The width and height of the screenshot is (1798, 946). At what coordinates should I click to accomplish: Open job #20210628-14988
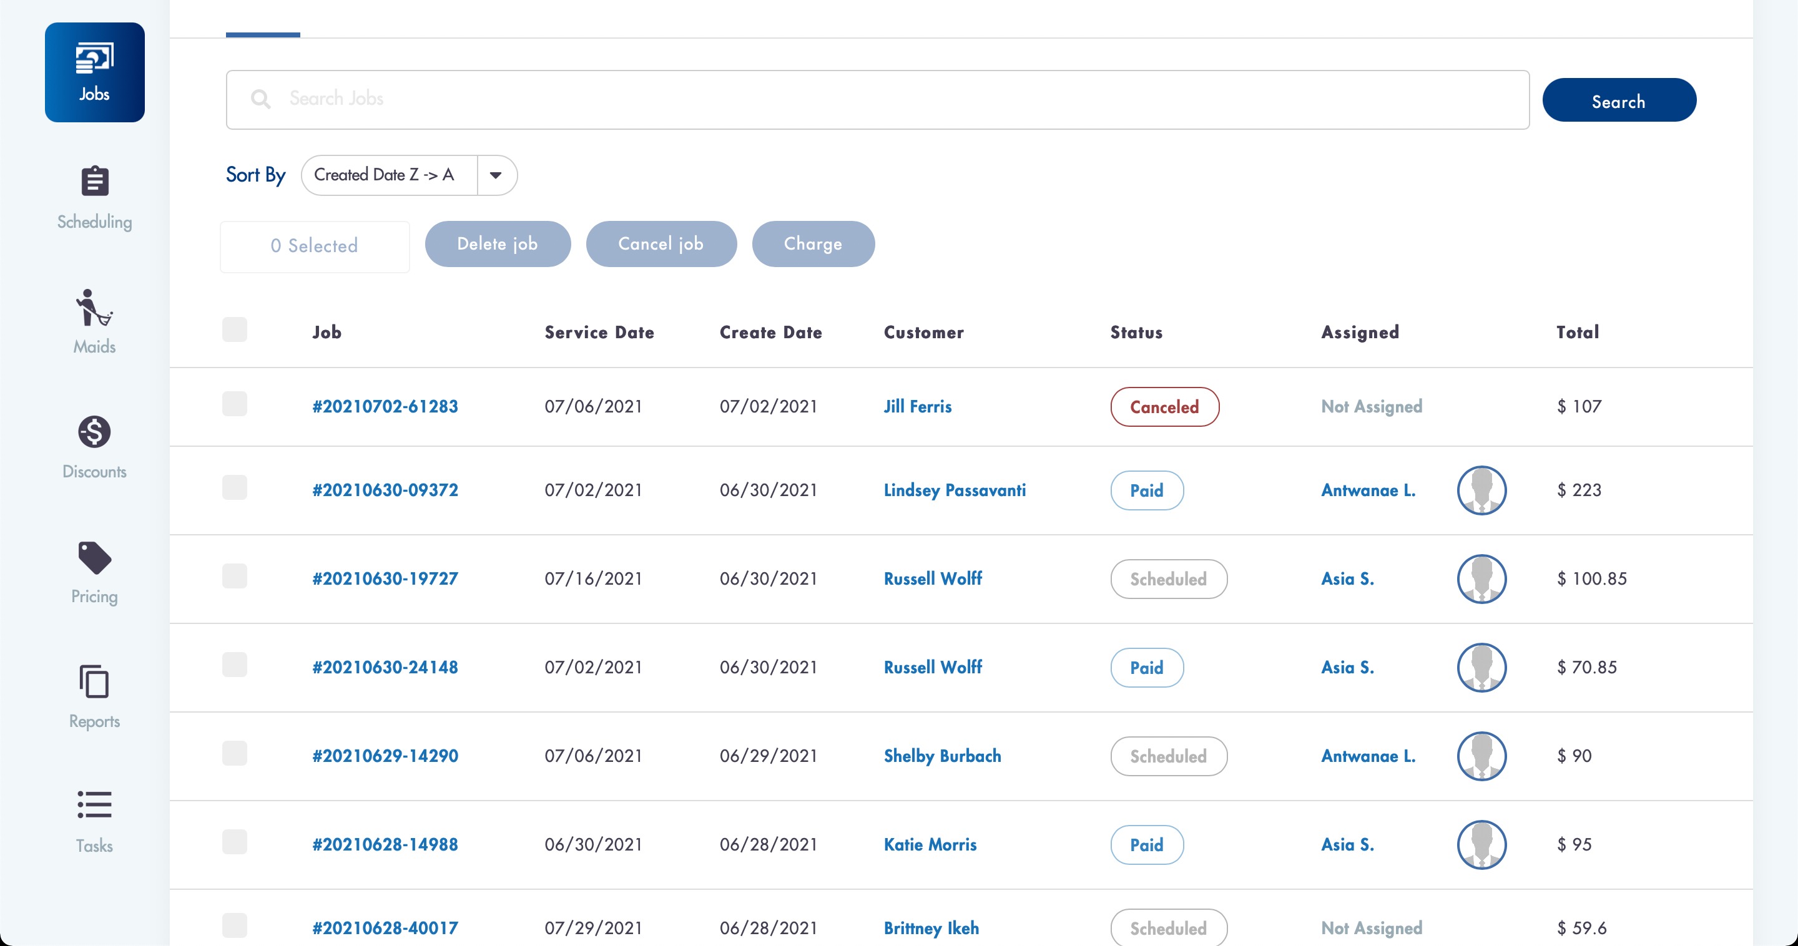pos(385,844)
